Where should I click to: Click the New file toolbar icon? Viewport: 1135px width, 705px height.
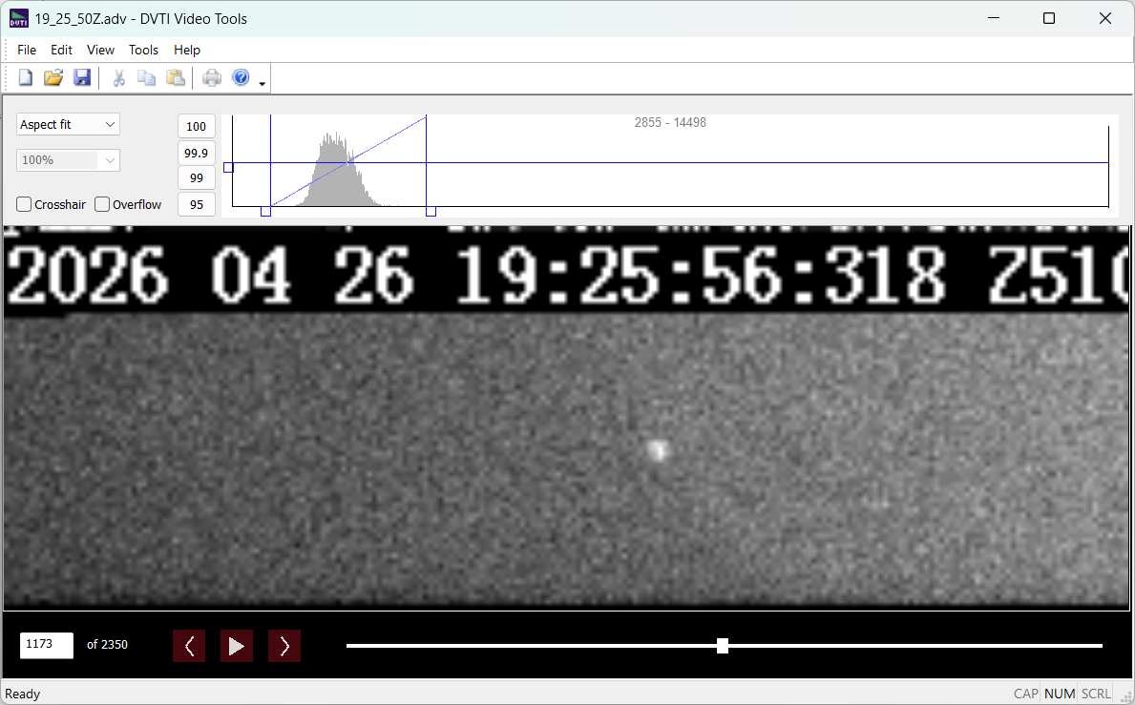coord(26,77)
